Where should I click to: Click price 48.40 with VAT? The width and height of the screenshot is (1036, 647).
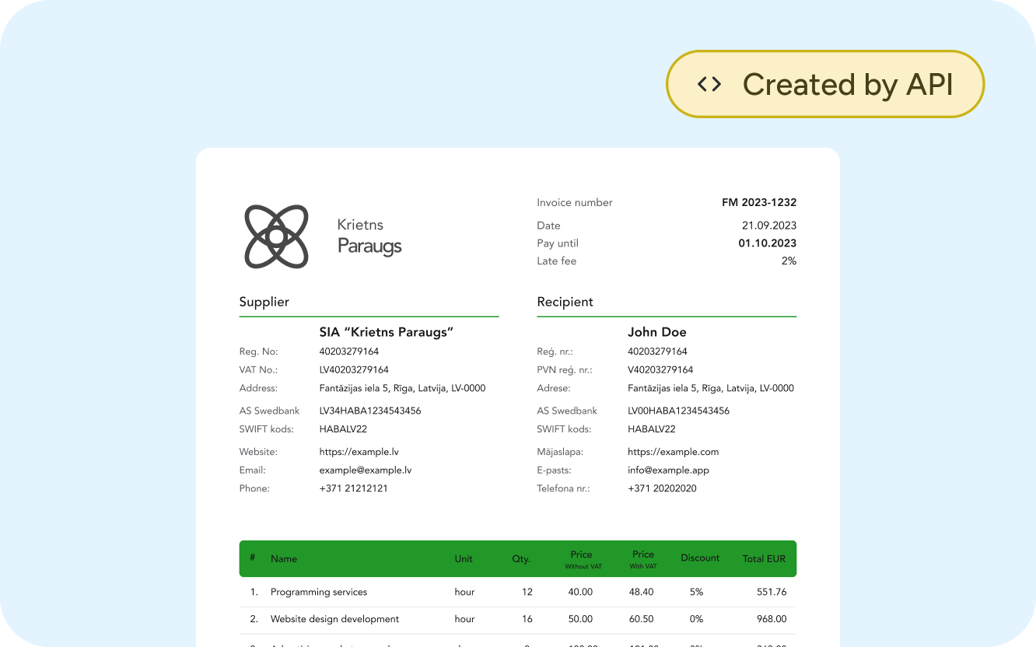click(642, 593)
